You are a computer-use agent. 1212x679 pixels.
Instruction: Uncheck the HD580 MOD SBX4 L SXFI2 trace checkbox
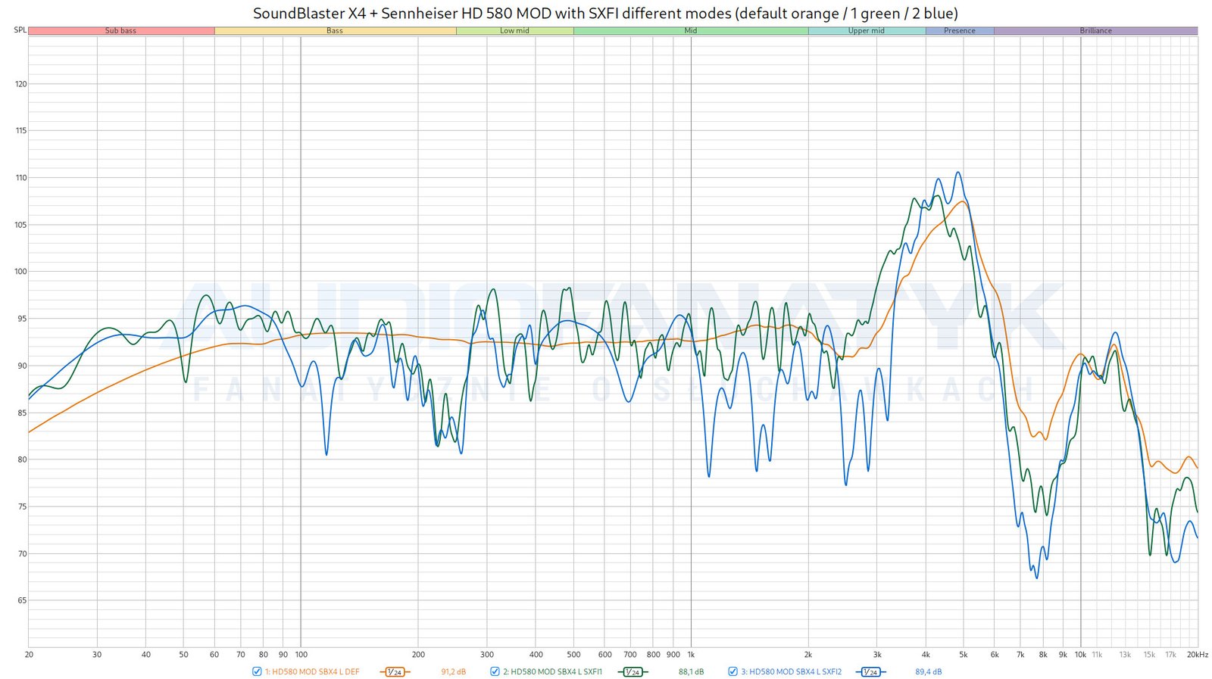pyautogui.click(x=733, y=671)
